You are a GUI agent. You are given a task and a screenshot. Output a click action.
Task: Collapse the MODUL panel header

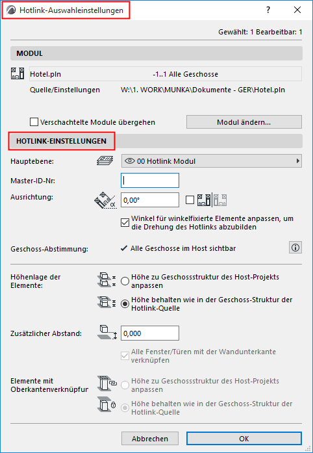tap(156, 53)
